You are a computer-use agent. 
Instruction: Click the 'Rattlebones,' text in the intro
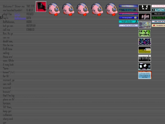pos(9,22)
